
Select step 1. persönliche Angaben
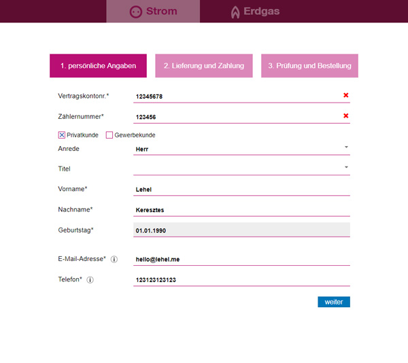click(x=98, y=66)
